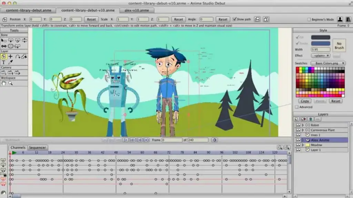Select content-library-debut-v10.anme tab
Viewport: 353px width, 198px height.
click(x=88, y=10)
